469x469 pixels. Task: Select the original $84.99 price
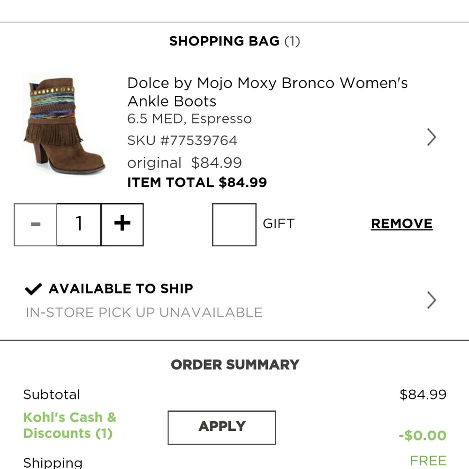point(184,162)
